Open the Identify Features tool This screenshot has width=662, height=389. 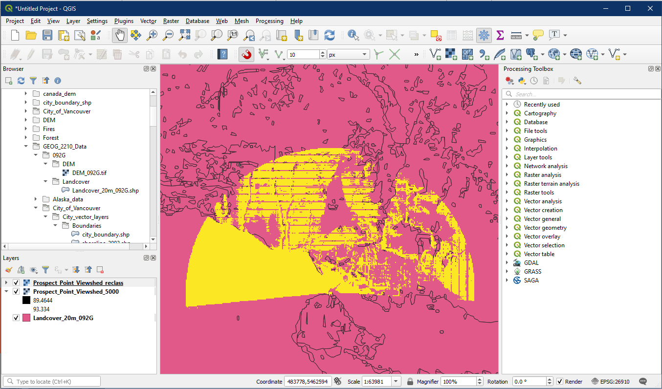[353, 35]
